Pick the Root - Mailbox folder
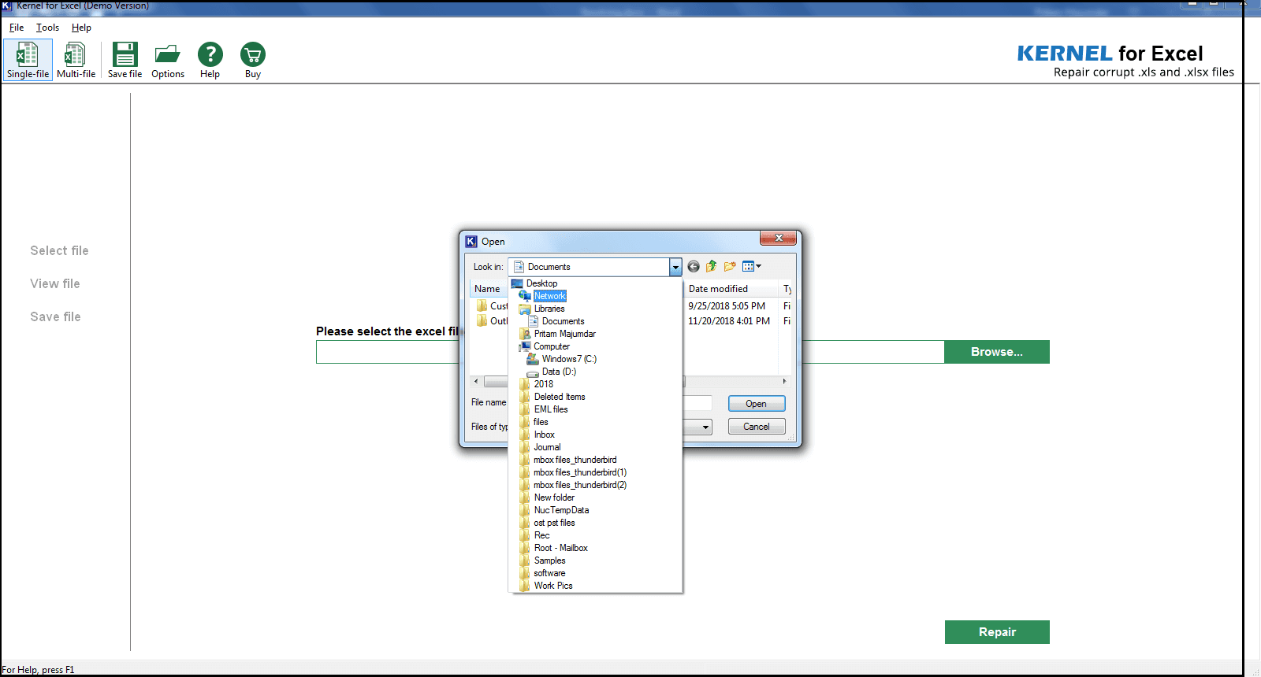This screenshot has width=1261, height=677. (x=561, y=548)
